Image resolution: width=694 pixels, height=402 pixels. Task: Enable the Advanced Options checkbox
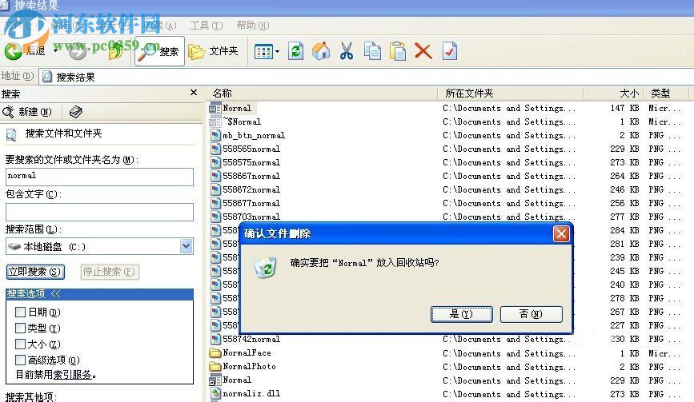[x=20, y=360]
